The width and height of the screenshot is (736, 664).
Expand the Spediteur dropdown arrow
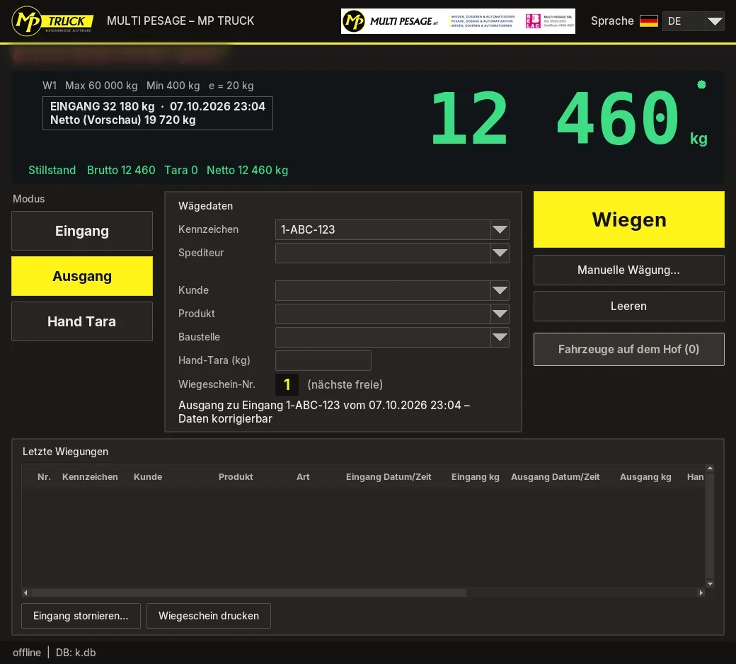pos(500,253)
